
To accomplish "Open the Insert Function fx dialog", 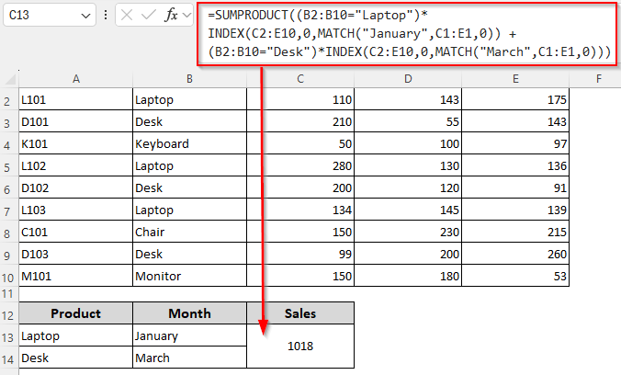I will tap(171, 15).
